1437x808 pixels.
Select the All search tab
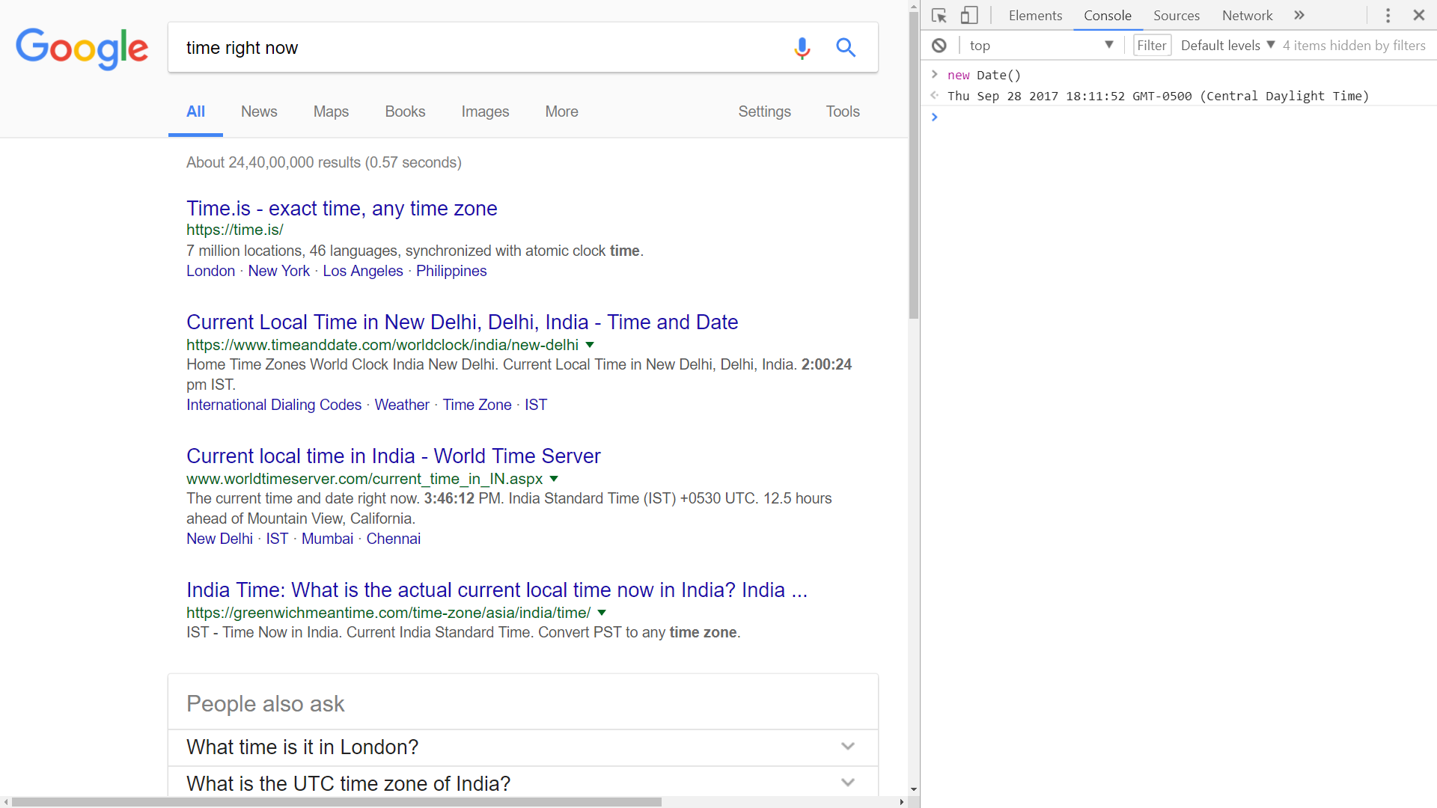pyautogui.click(x=195, y=111)
